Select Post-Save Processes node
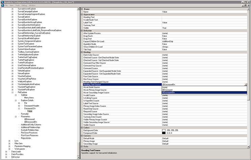Image resolution: width=251 pixels, height=160 pixels. click(30, 135)
